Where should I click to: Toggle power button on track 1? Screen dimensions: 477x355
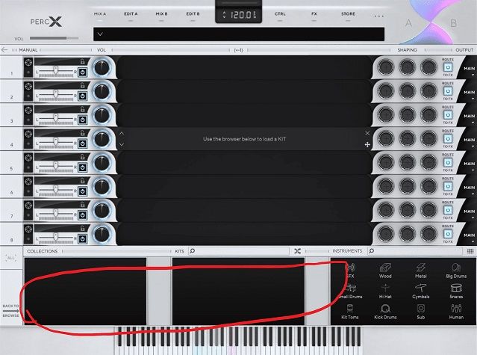tap(82, 72)
